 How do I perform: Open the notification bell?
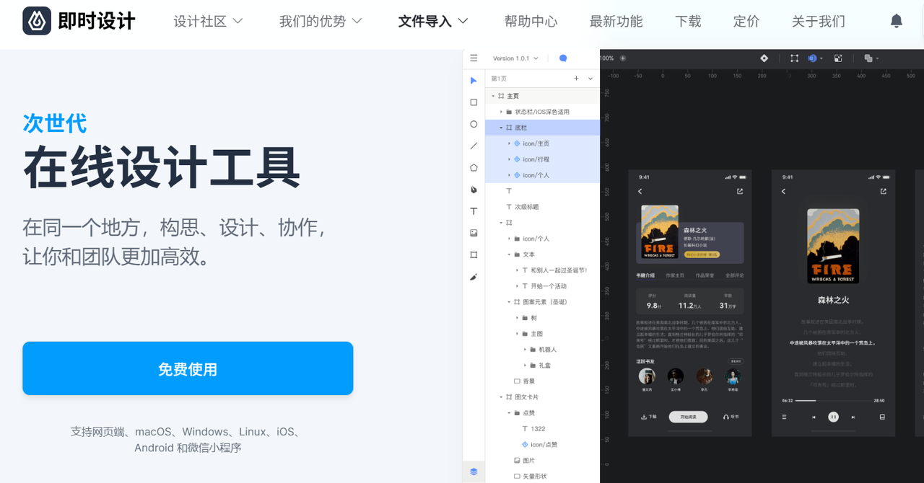point(897,21)
